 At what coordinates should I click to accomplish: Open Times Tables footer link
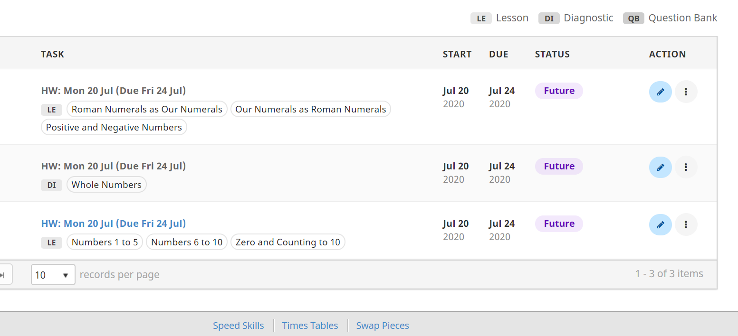(310, 326)
